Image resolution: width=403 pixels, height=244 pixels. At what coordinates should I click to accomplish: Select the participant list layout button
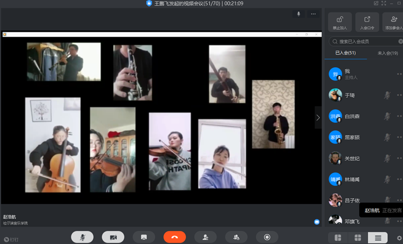coord(378,237)
